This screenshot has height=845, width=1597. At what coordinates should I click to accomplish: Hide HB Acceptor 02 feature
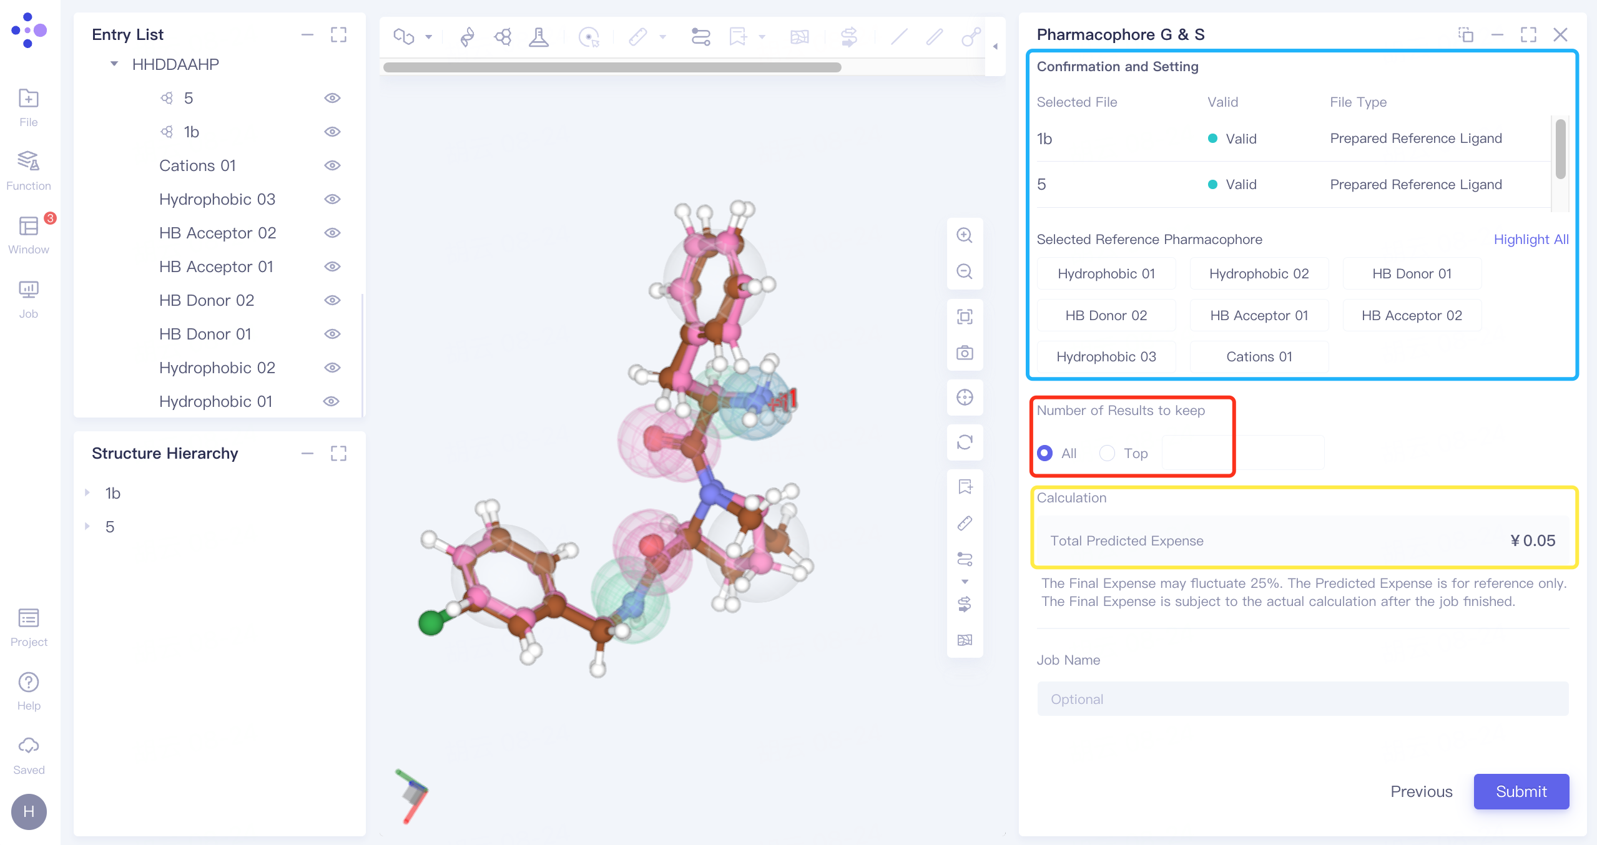click(332, 233)
